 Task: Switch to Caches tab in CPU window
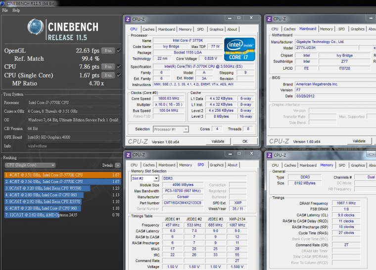148,29
